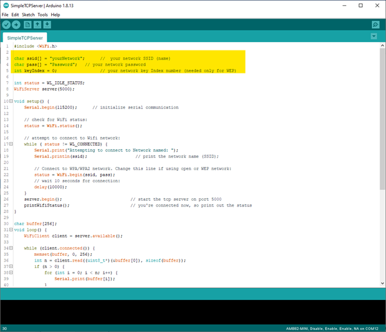This screenshot has width=386, height=332.
Task: Click the Verify checkmark button
Action: point(6,24)
